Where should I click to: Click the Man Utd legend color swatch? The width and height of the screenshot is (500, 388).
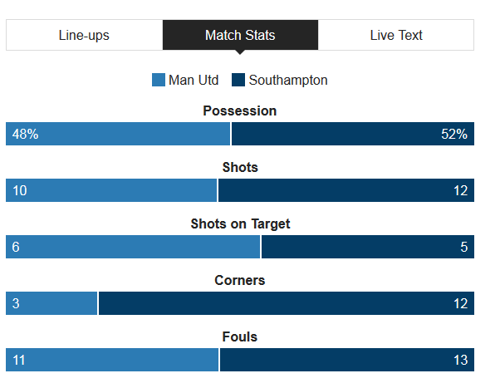[x=159, y=81]
